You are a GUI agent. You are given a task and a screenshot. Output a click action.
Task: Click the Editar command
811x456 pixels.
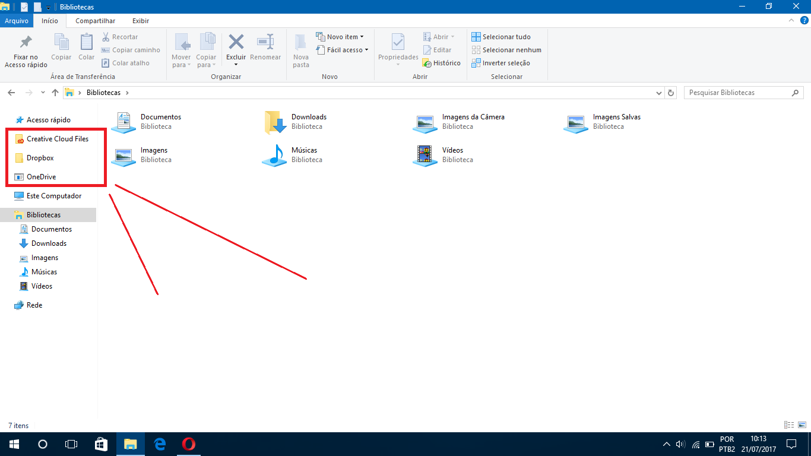click(x=438, y=50)
